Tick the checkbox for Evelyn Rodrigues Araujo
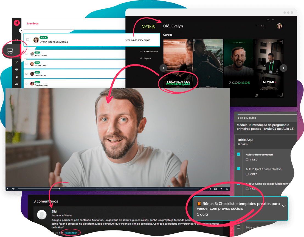This screenshot has height=237, width=304. tap(28, 39)
